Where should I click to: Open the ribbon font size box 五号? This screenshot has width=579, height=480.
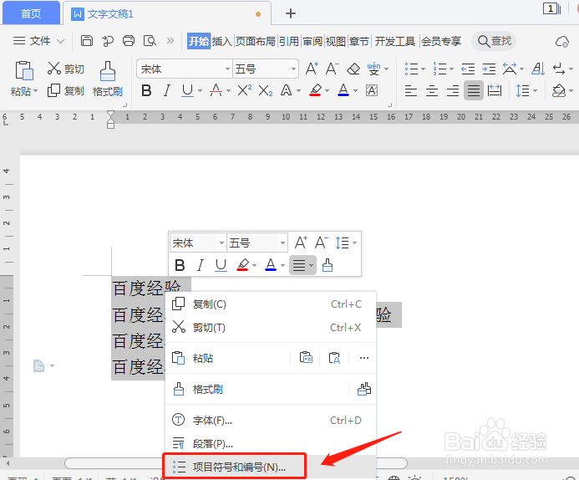pos(265,69)
